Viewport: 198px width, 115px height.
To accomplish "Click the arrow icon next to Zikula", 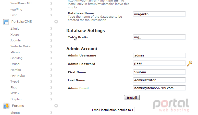I will tap(51, 29).
